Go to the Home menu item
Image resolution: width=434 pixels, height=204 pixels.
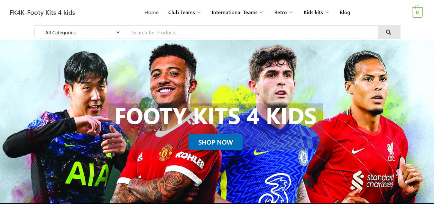tap(152, 13)
